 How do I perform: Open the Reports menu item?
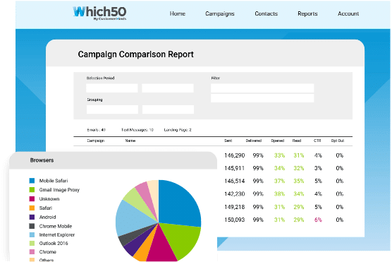click(x=307, y=14)
